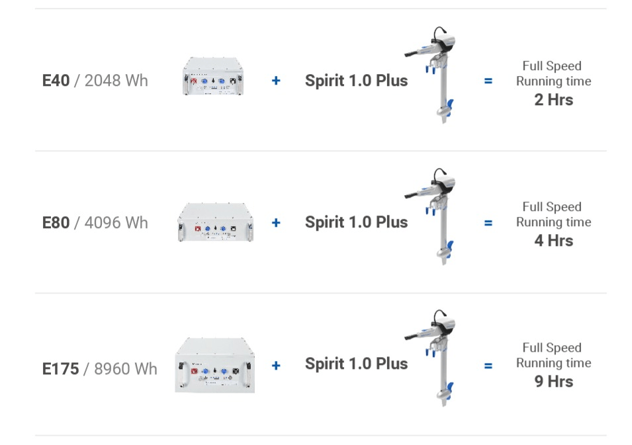Click the 9 Hrs running time text
This screenshot has width=632, height=445.
click(553, 382)
